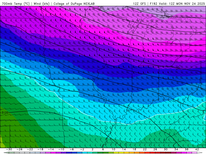The height and width of the screenshot is (154, 206).
Task: Click the dotted yellow swatch in the color bar
Action: (116, 153)
